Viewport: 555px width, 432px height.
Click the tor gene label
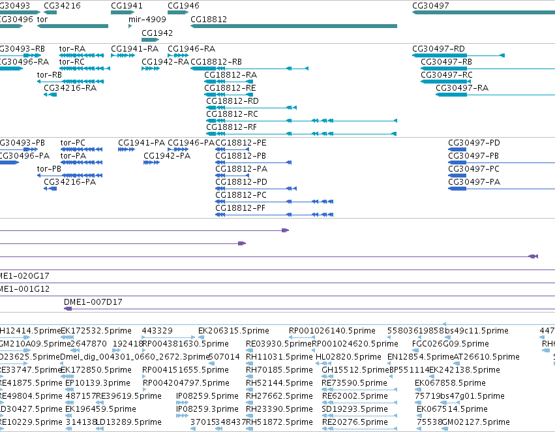pyautogui.click(x=42, y=19)
